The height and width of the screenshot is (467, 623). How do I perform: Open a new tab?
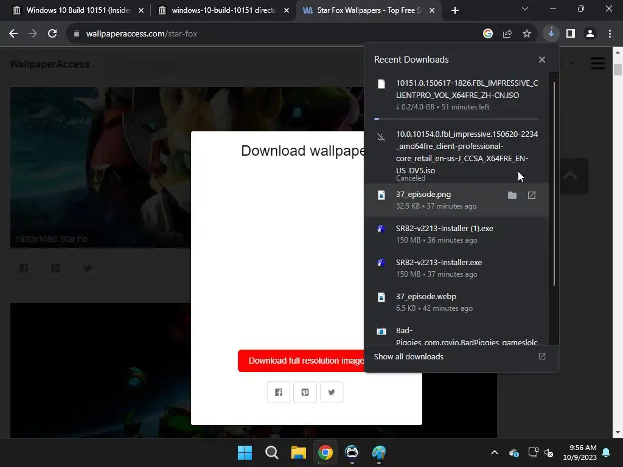click(455, 10)
